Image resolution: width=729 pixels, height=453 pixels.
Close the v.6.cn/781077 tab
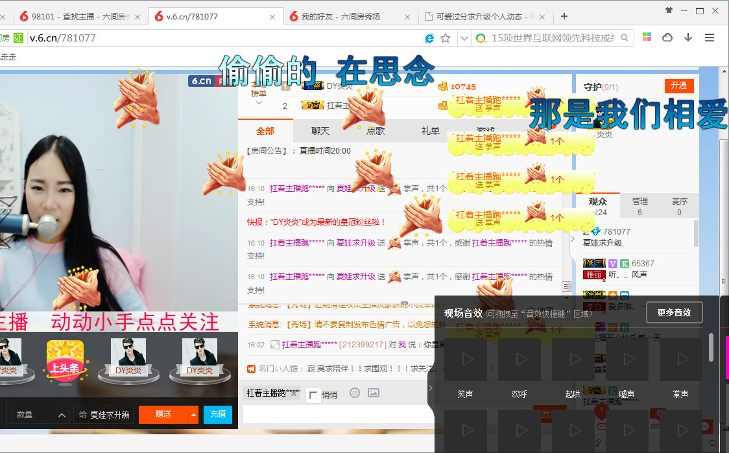click(272, 17)
